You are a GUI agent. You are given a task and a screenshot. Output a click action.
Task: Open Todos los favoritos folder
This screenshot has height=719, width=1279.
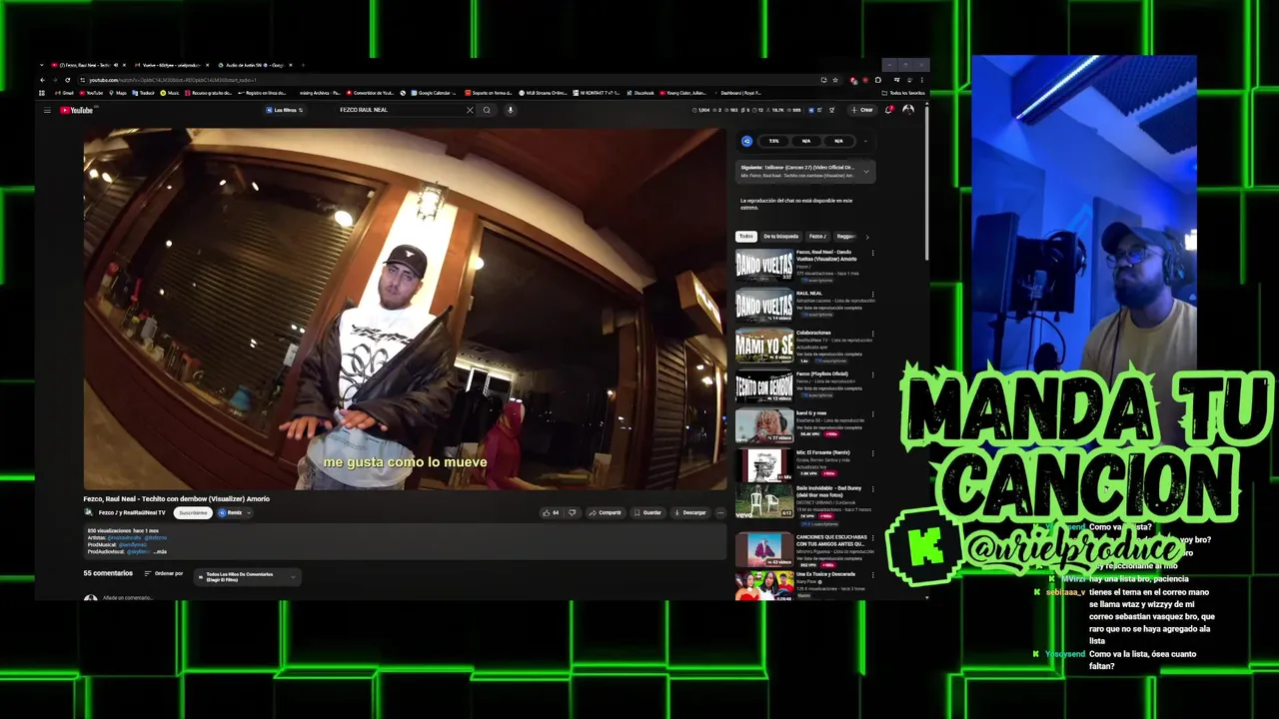[904, 93]
